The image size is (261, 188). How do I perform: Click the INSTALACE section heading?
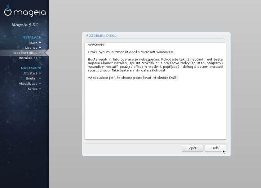31,37
